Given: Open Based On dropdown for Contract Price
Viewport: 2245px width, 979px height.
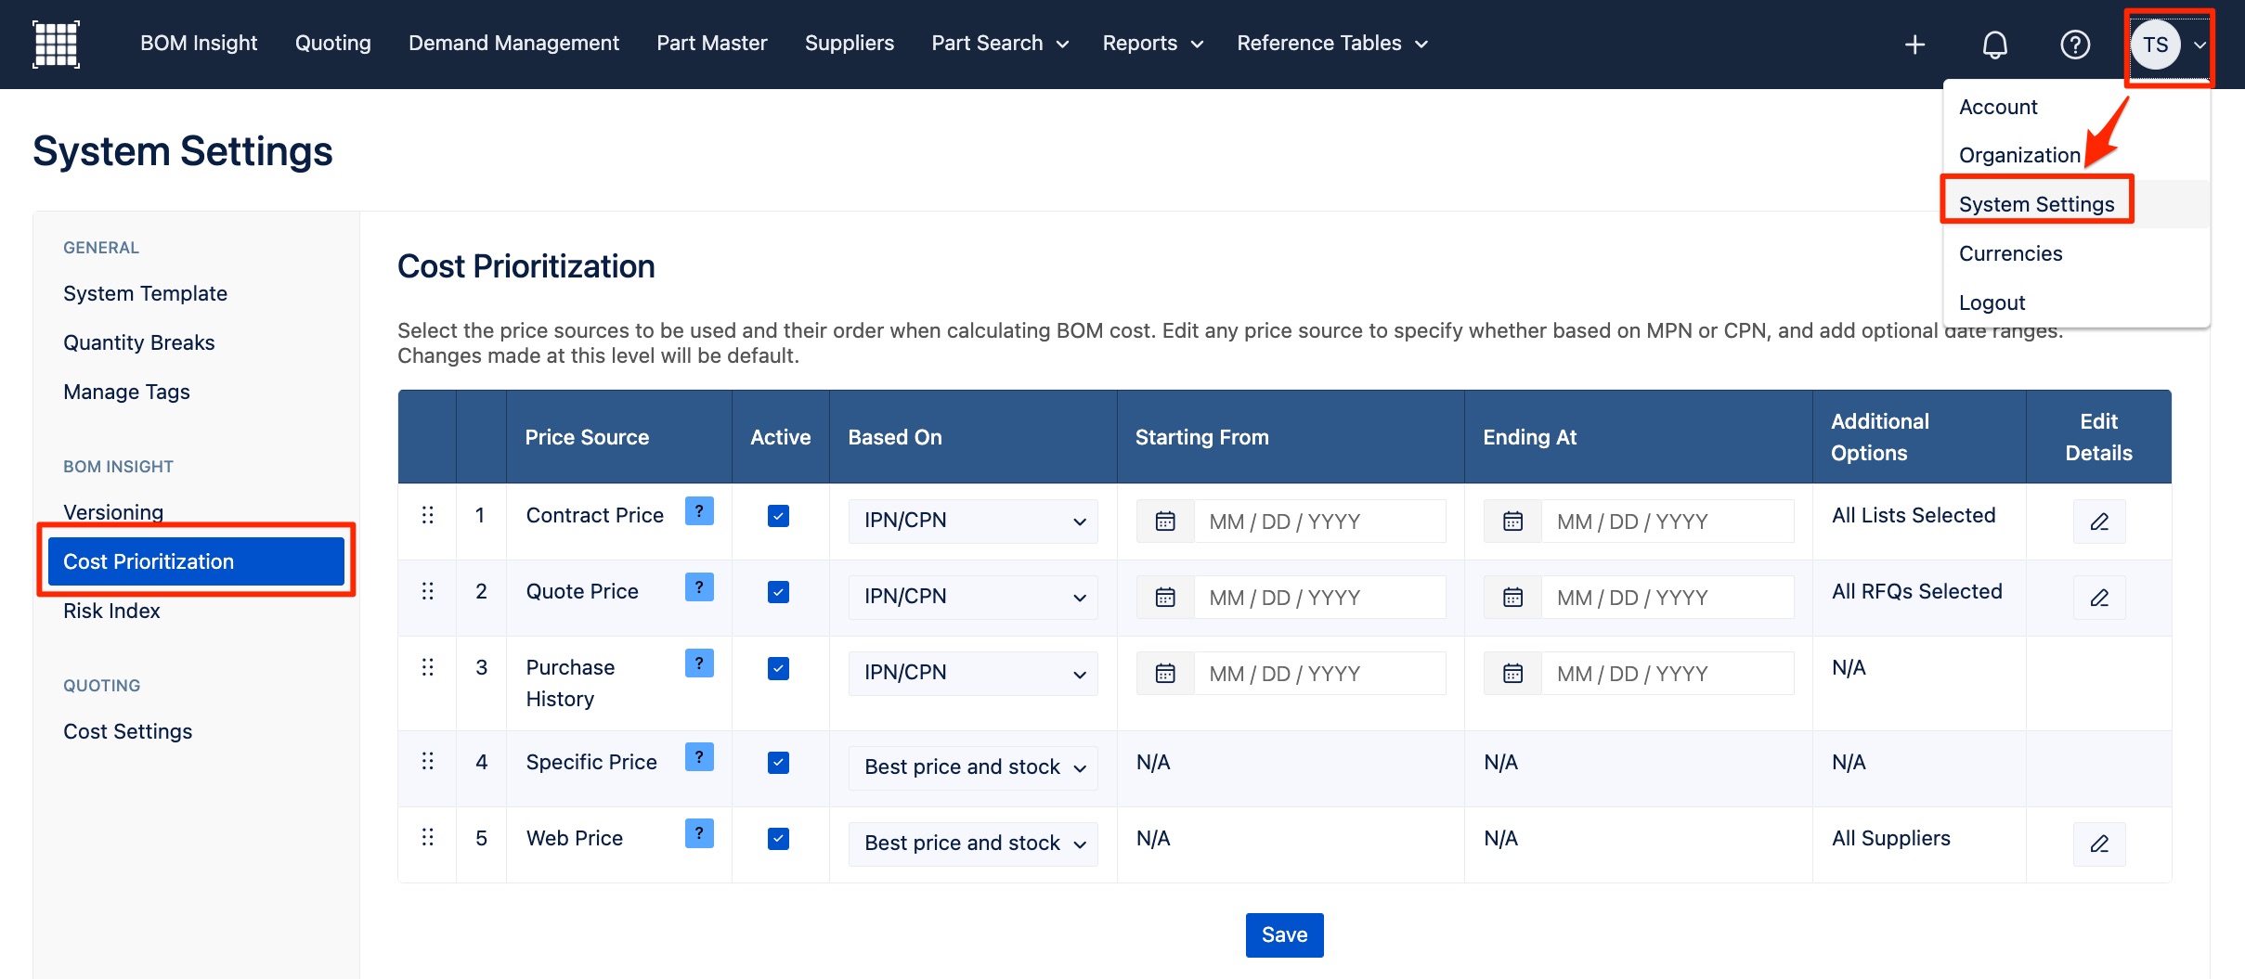Looking at the screenshot, I should pyautogui.click(x=973, y=522).
